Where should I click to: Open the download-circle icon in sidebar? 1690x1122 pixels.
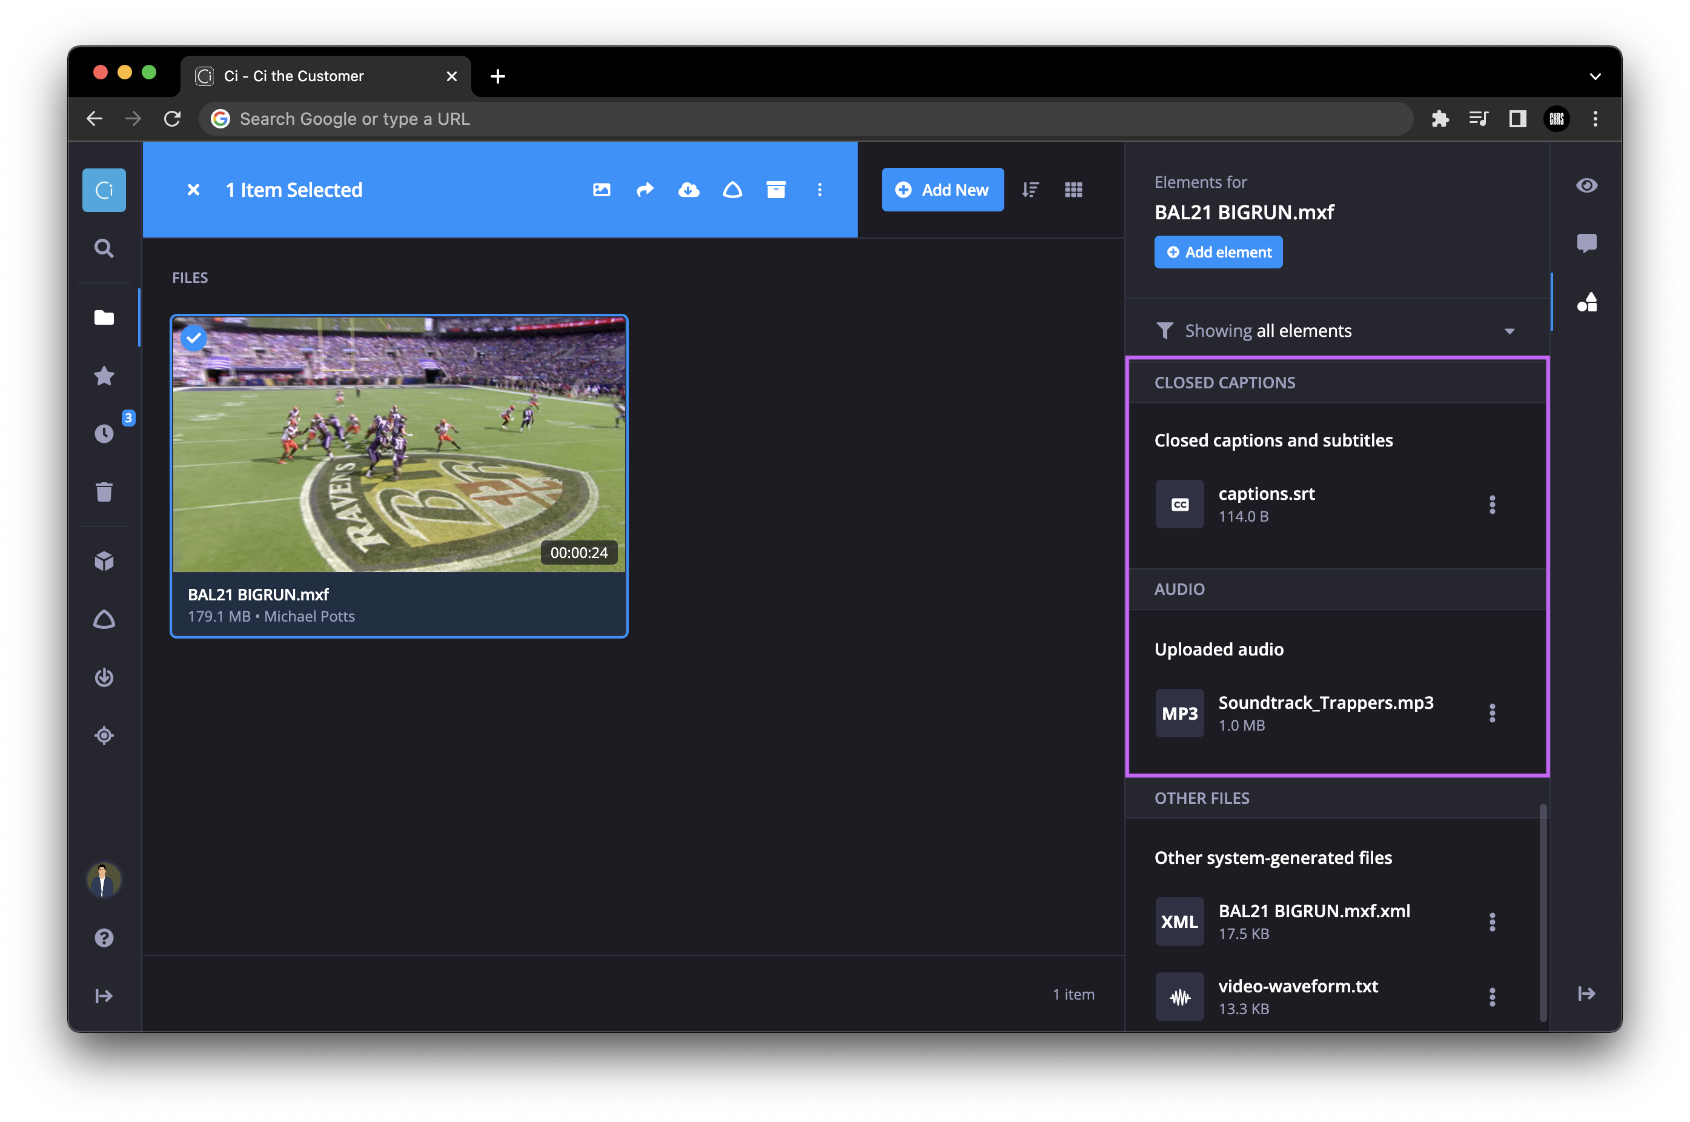click(x=104, y=677)
